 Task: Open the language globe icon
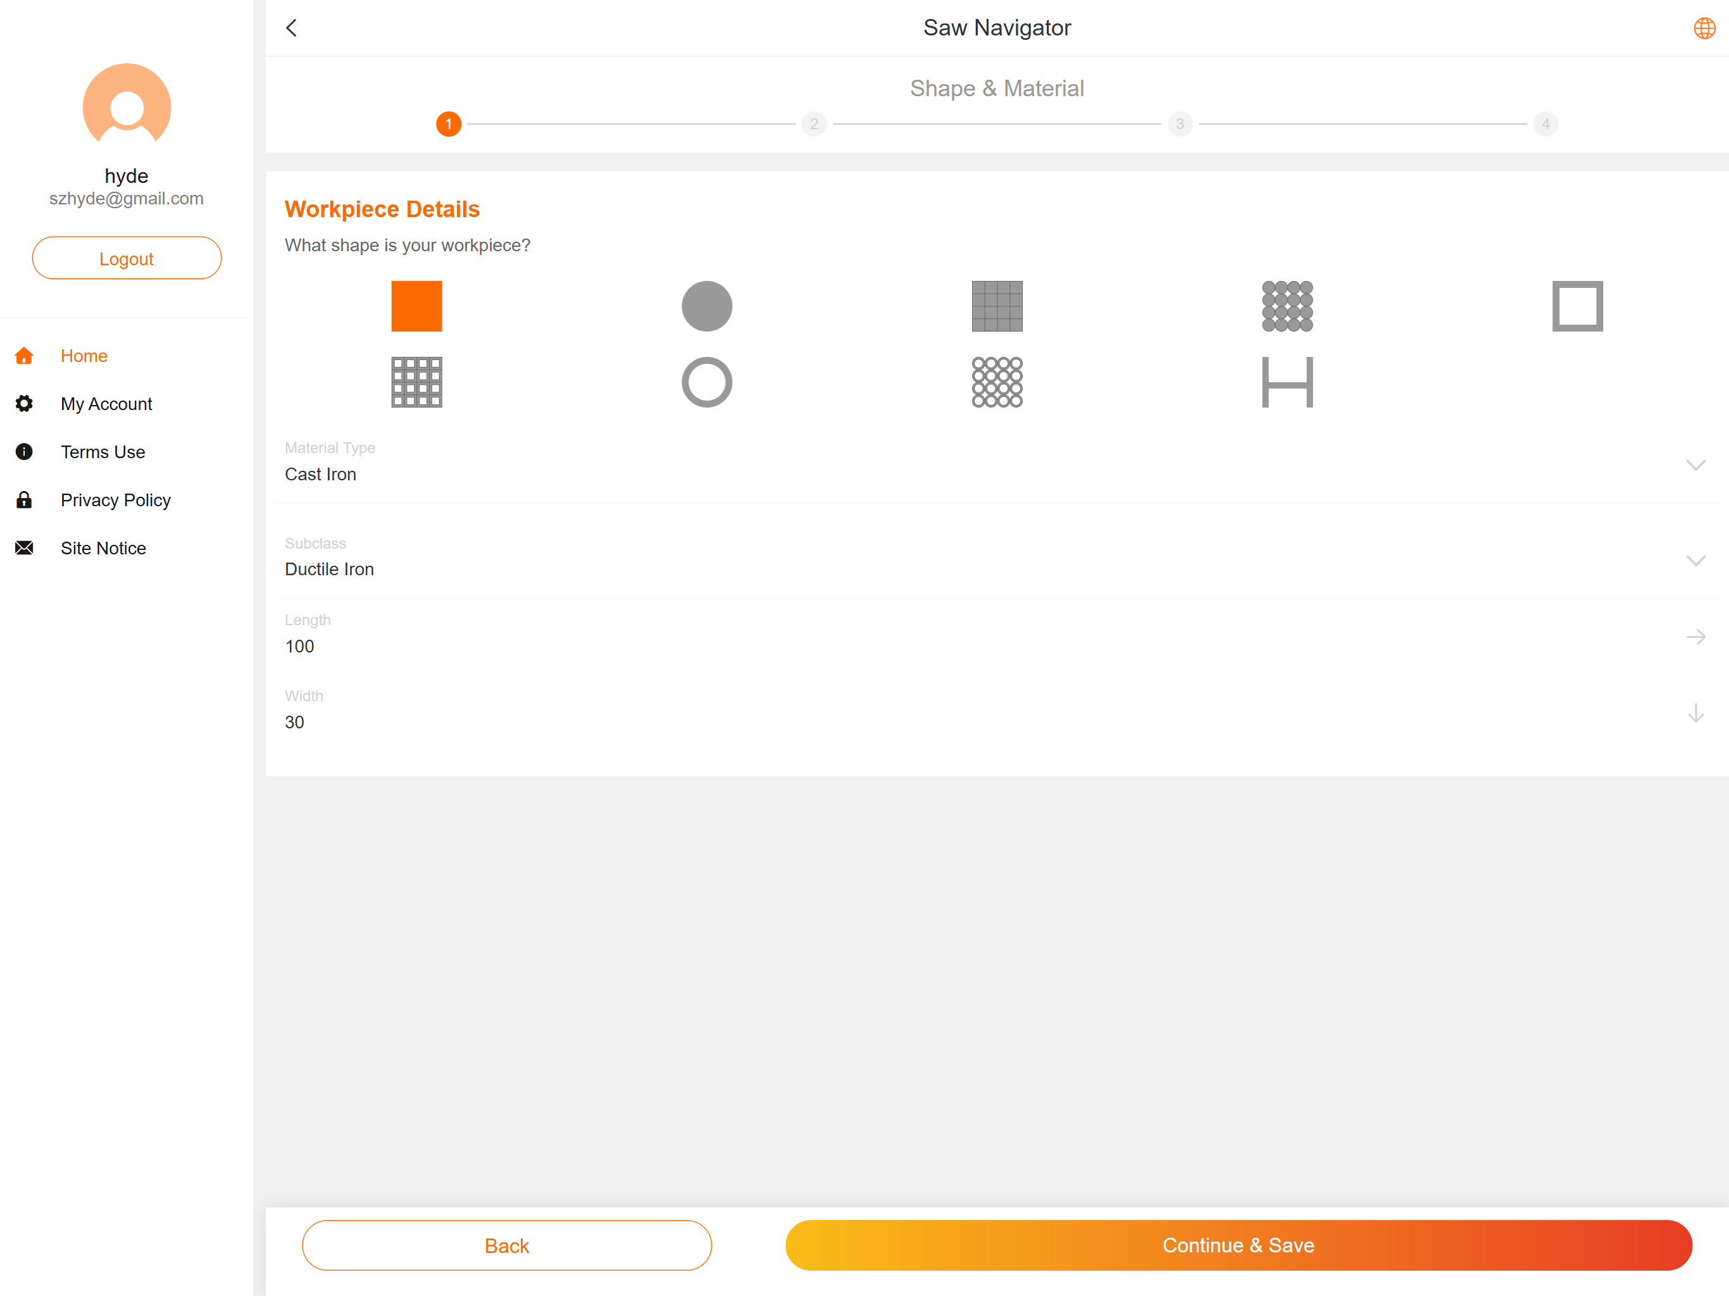pos(1704,28)
